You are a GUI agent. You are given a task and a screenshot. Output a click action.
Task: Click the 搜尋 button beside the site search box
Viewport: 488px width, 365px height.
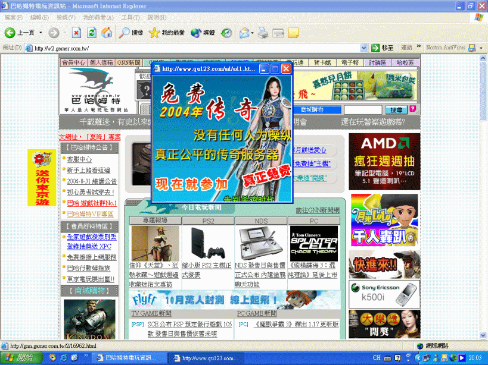pos(396,110)
